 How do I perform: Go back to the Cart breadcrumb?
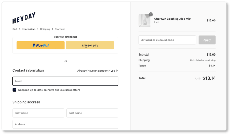pyautogui.click(x=15, y=29)
